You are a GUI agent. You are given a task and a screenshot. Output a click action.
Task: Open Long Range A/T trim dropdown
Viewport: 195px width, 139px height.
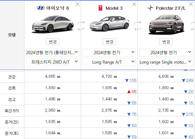click(109, 62)
